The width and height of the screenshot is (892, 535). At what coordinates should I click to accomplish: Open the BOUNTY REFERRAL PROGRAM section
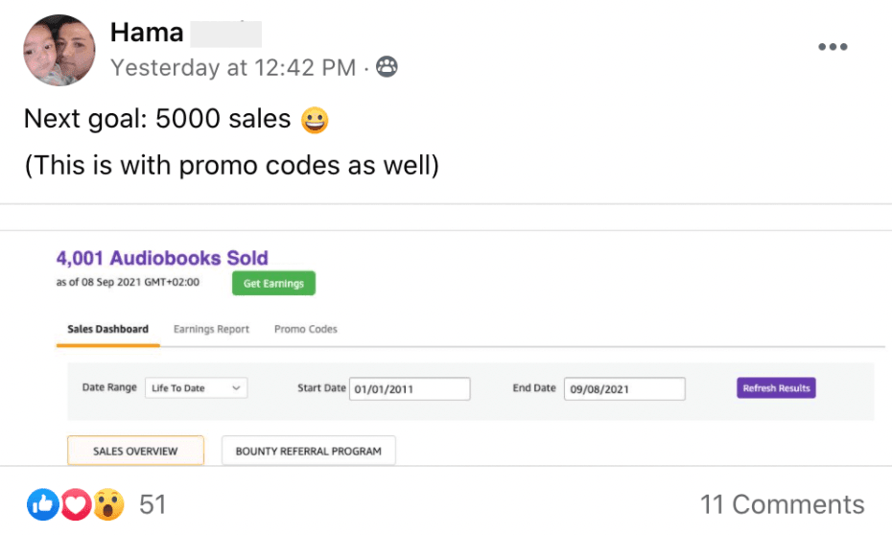[308, 451]
